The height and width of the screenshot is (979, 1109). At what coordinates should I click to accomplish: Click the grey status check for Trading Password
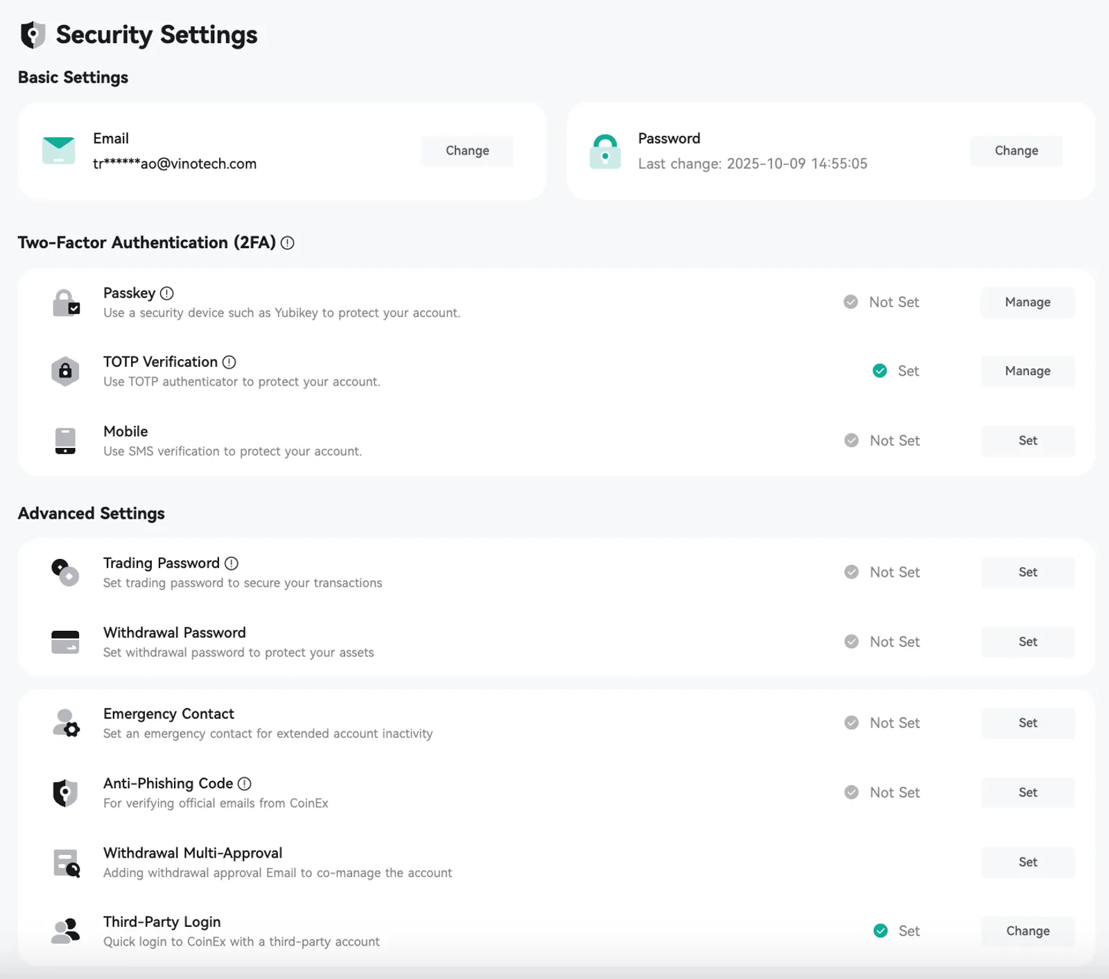click(851, 572)
